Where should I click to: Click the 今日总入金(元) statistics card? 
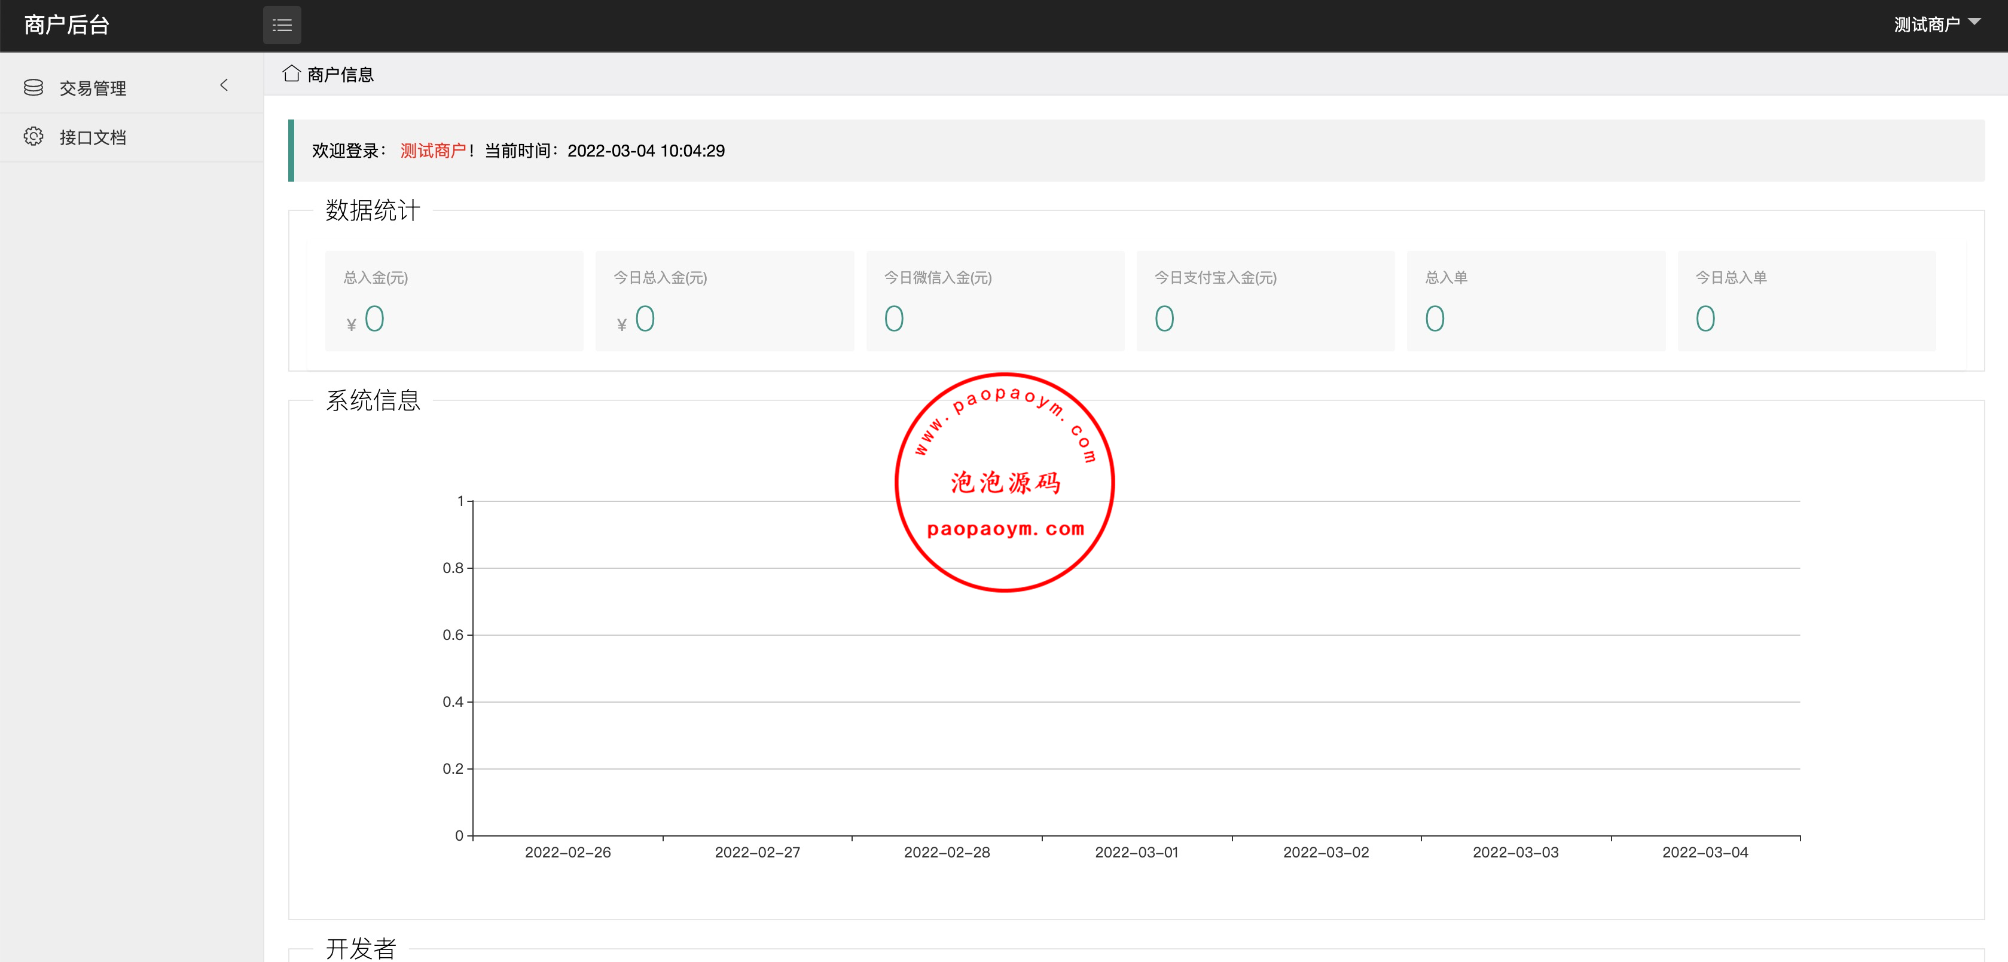pos(724,301)
